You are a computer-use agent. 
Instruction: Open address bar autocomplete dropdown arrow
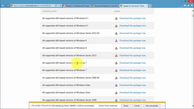coord(58,5)
